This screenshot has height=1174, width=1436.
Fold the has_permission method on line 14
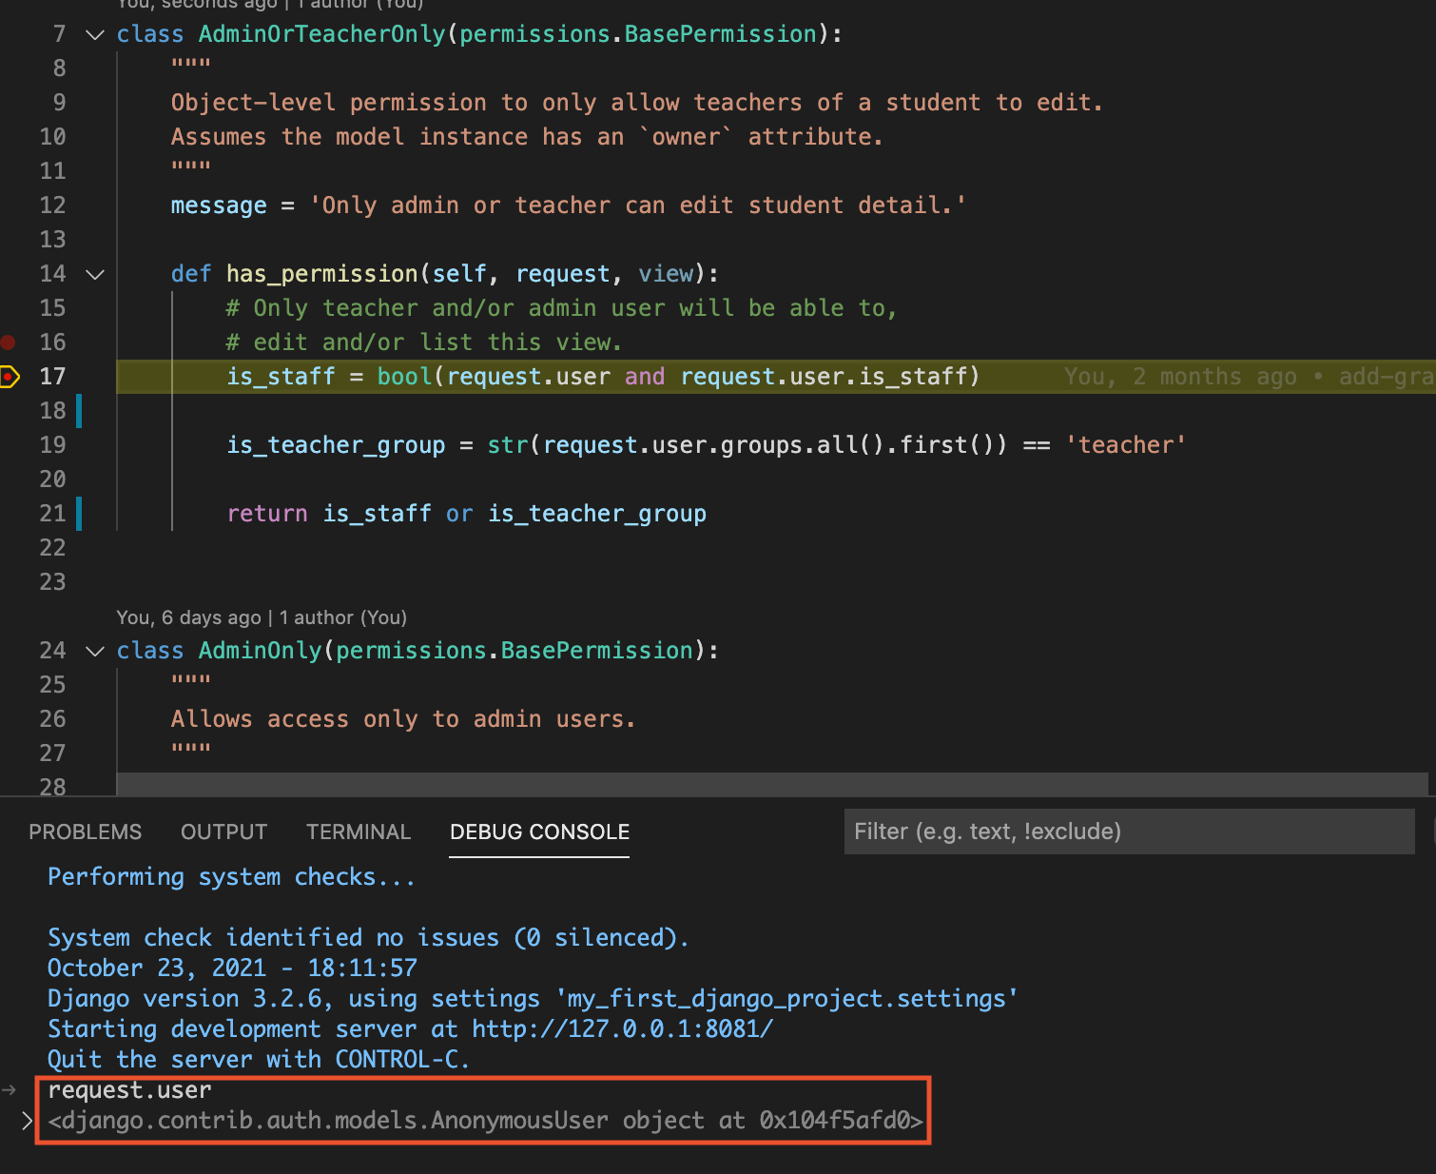tap(95, 275)
